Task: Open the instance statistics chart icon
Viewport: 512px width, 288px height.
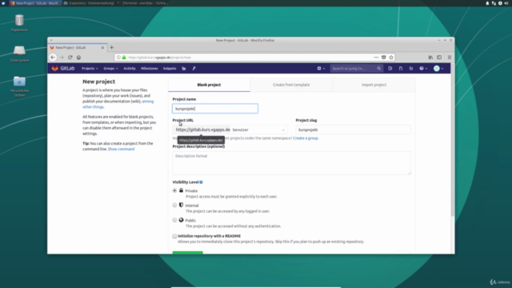Action: pos(184,69)
